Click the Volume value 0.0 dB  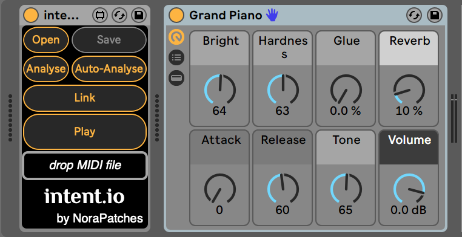pos(409,210)
